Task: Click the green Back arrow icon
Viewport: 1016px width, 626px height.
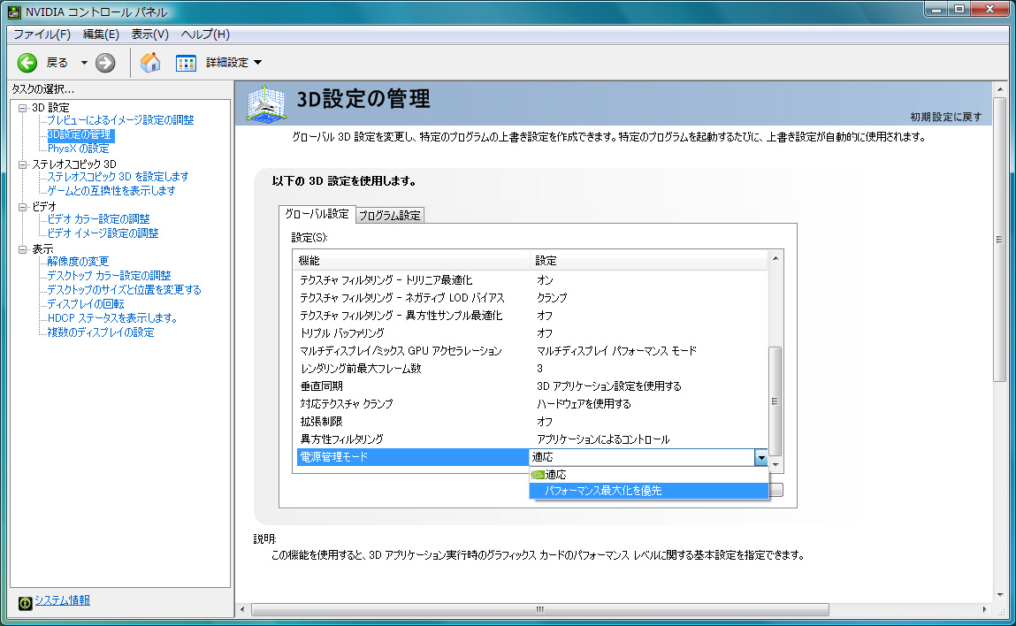Action: pos(27,63)
